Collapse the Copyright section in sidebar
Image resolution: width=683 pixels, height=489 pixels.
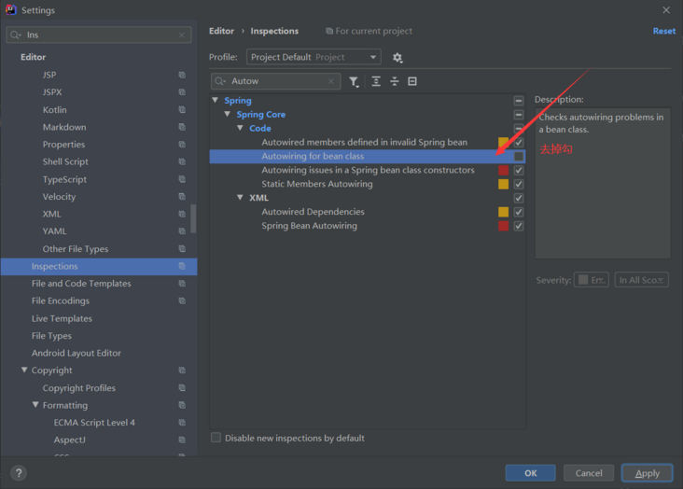pyautogui.click(x=24, y=370)
